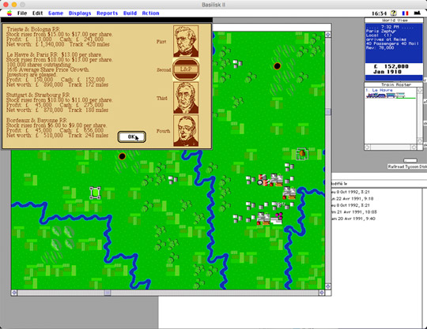This screenshot has height=329, width=427.
Task: Click the map's bottom-right scroll down arrow
Action: pyautogui.click(x=328, y=286)
